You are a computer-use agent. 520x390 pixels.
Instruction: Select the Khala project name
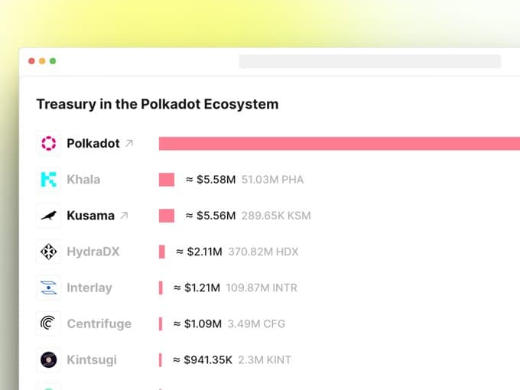(83, 180)
